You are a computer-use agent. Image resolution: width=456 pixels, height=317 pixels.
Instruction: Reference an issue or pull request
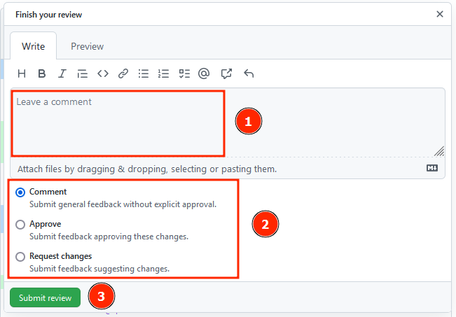[x=226, y=73]
